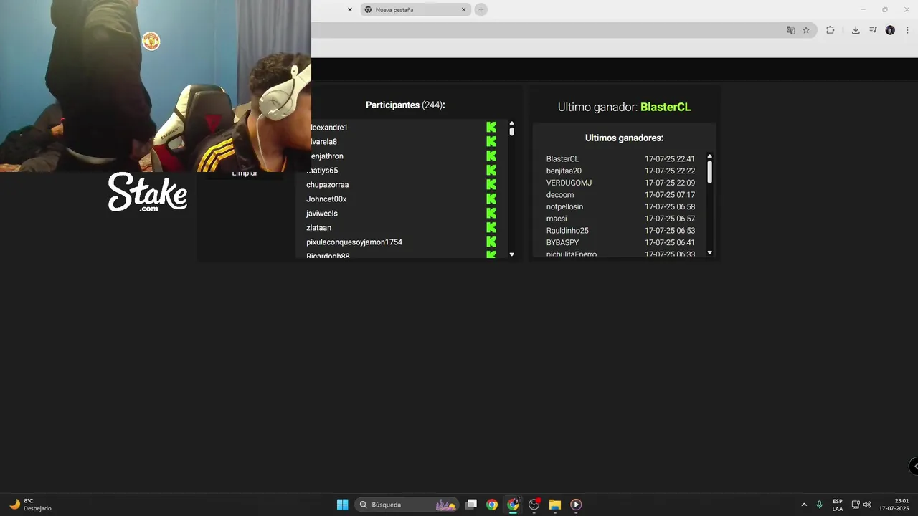
Task: Select participant javiweels
Action: (x=322, y=214)
